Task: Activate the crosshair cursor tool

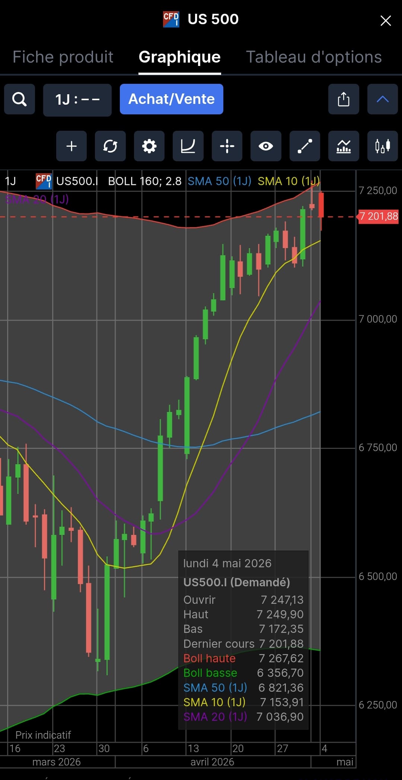Action: [227, 146]
